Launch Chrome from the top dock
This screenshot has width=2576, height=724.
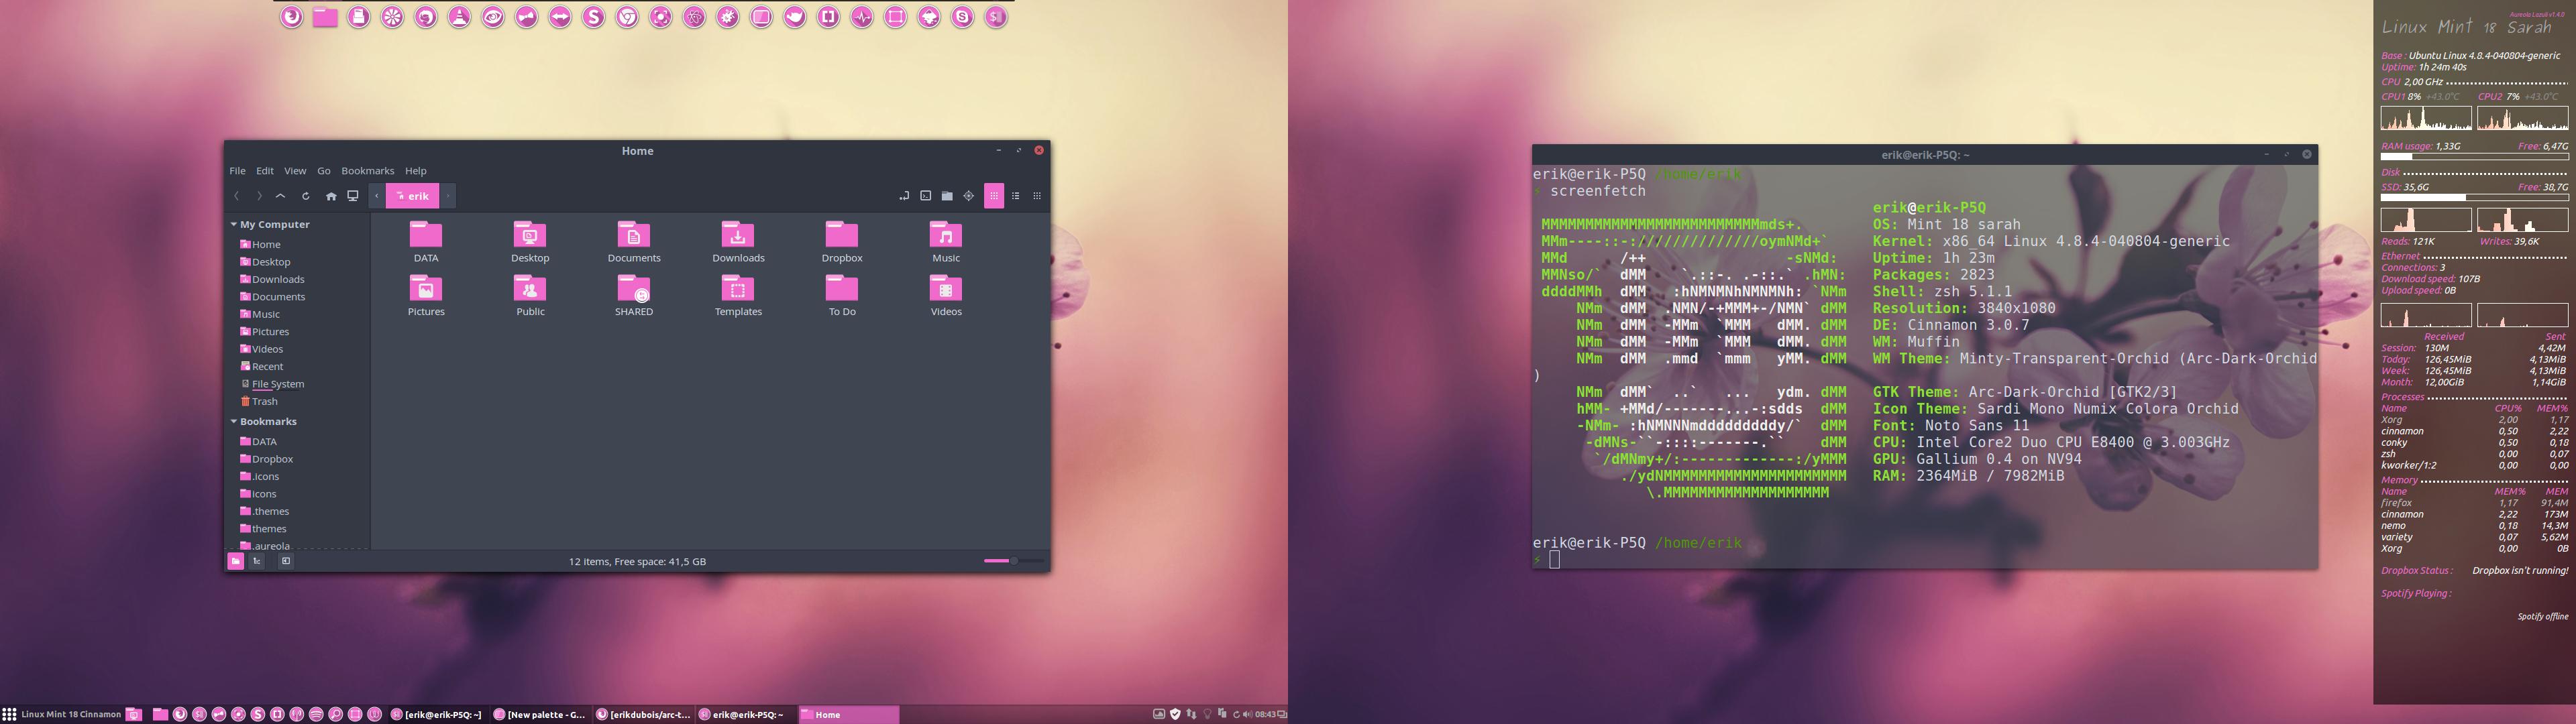pyautogui.click(x=627, y=17)
